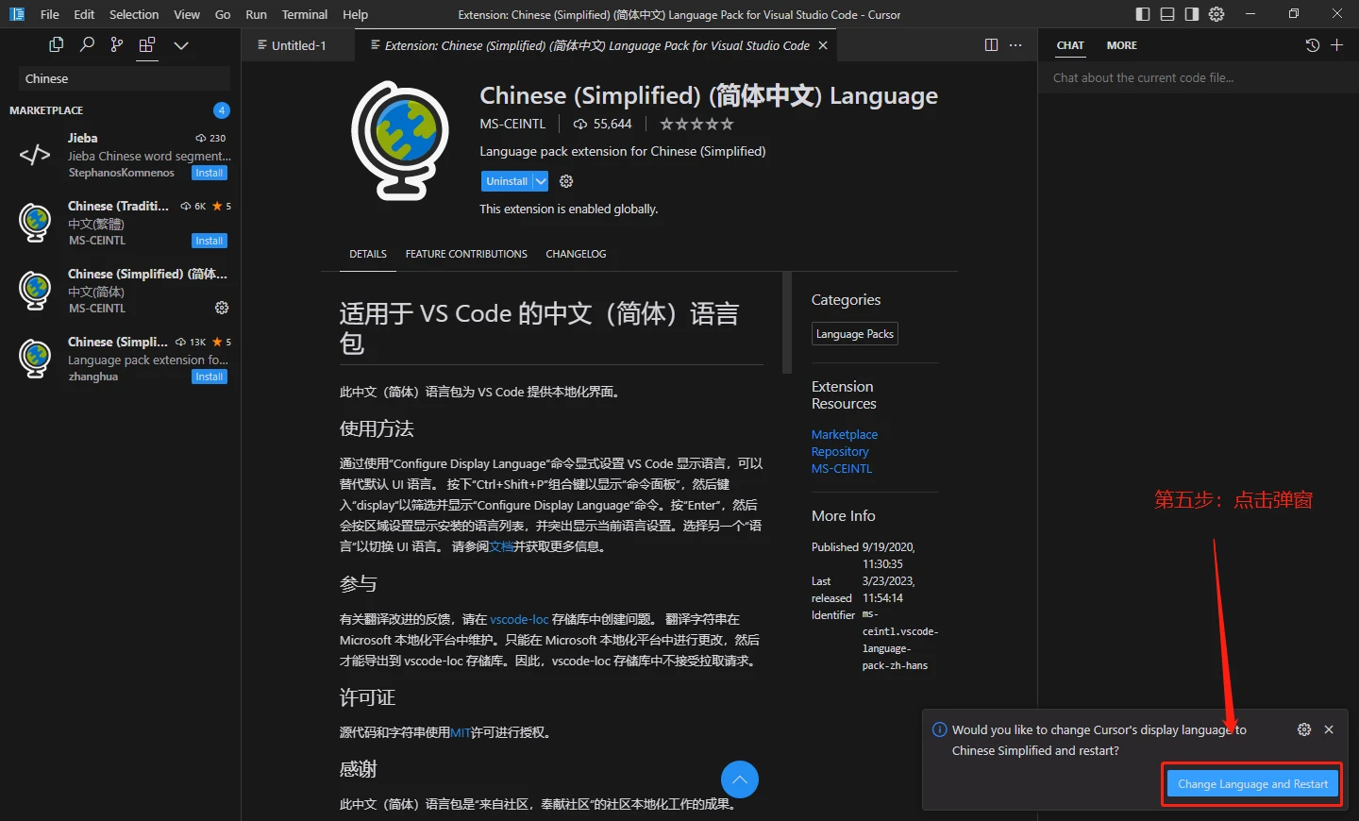Open the Repository resource link
The image size is (1359, 821).
point(840,451)
